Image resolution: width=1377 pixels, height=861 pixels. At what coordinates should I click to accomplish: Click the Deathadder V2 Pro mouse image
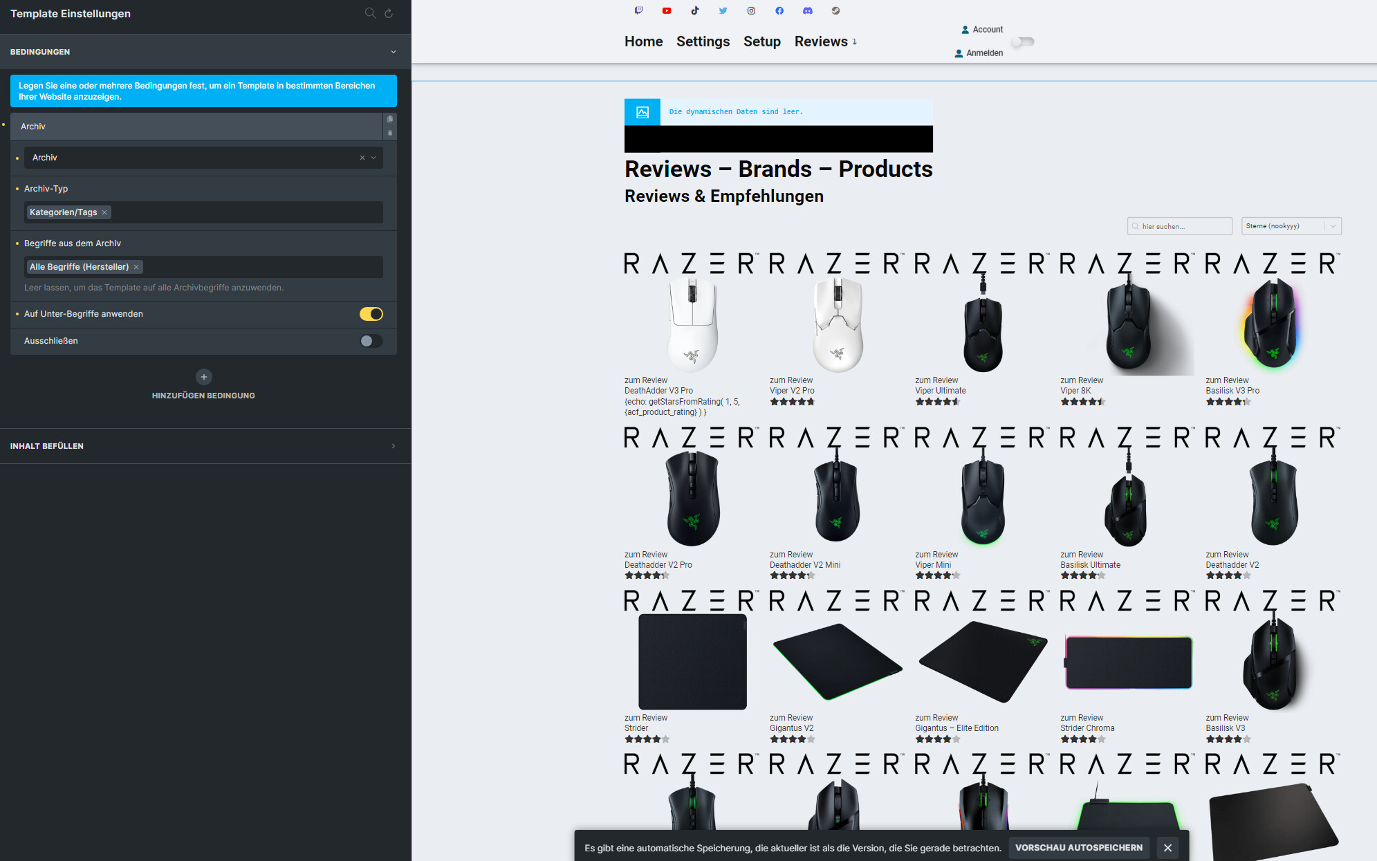[692, 498]
